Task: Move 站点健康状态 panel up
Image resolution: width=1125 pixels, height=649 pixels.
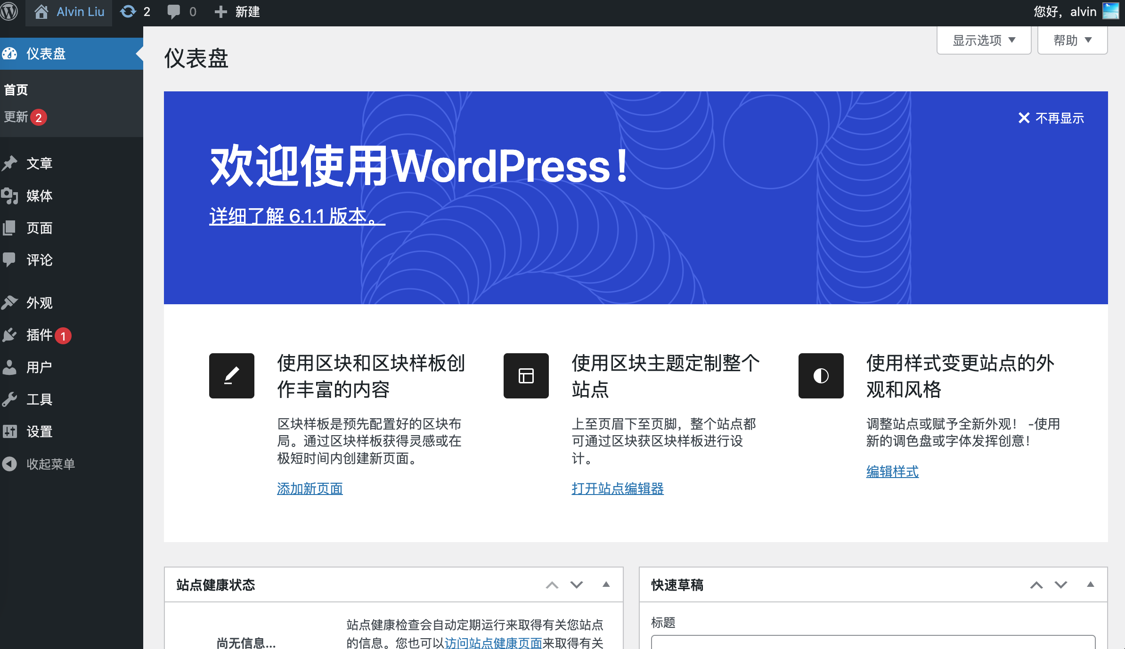Action: 552,585
